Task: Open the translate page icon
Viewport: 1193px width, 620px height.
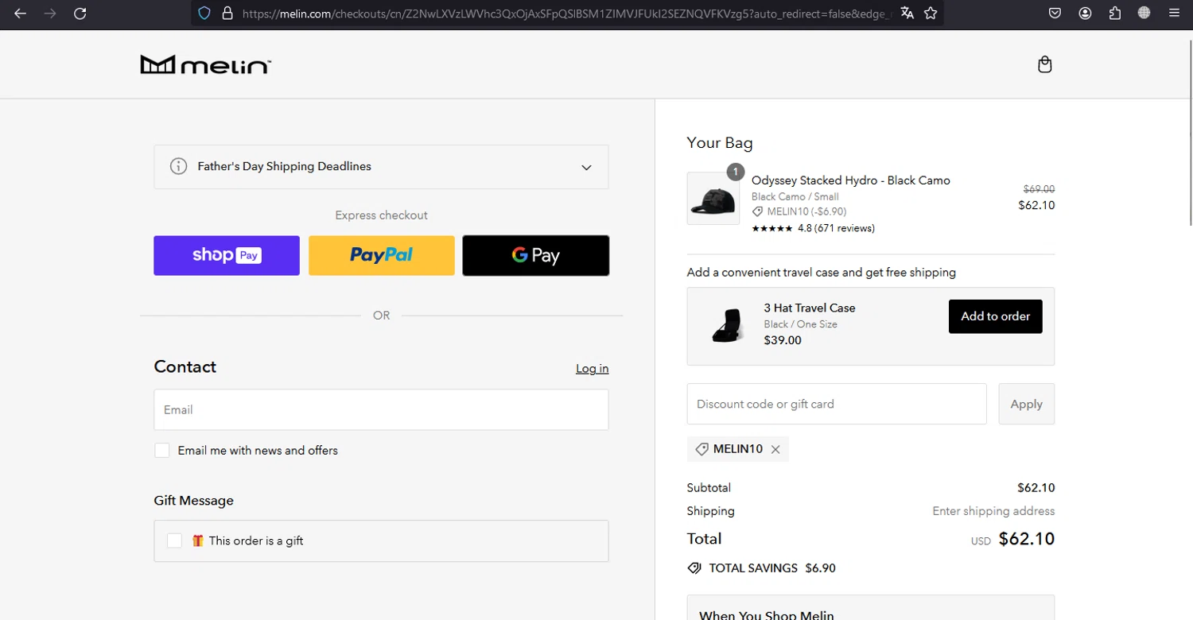Action: (907, 14)
